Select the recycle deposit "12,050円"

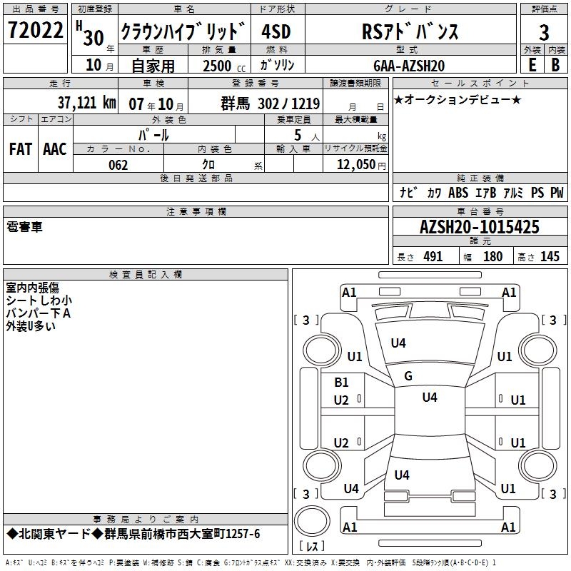point(361,165)
